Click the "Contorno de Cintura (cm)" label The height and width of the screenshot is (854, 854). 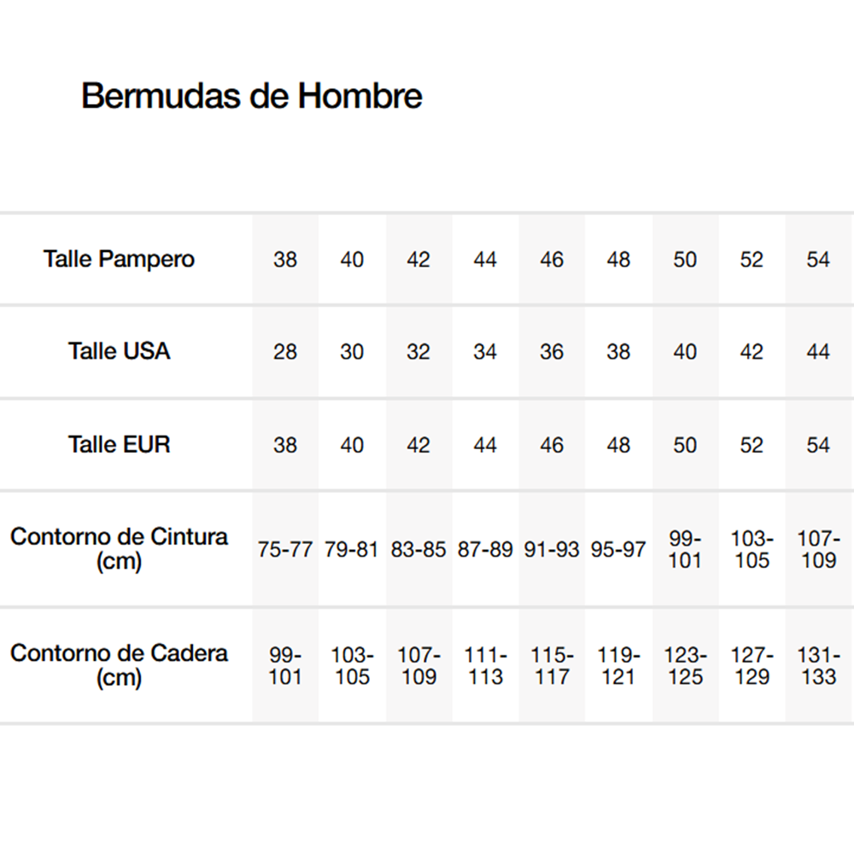pyautogui.click(x=120, y=548)
